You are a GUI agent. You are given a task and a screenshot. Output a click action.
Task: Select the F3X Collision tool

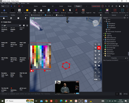[x=99, y=55]
